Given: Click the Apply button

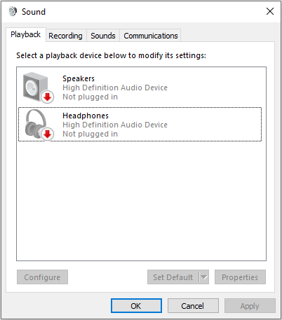Looking at the screenshot, I should [250, 306].
